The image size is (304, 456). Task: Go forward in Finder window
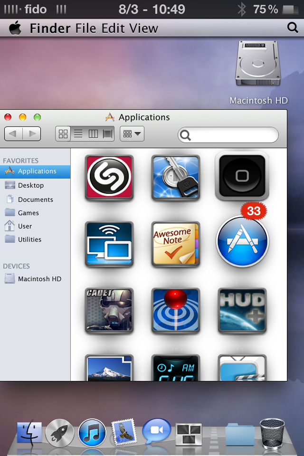pyautogui.click(x=32, y=134)
